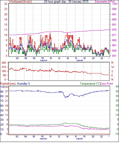Viewport: 119px width, 144px height.
Task: Click the Humidity % legend label
Action: pos(24,84)
